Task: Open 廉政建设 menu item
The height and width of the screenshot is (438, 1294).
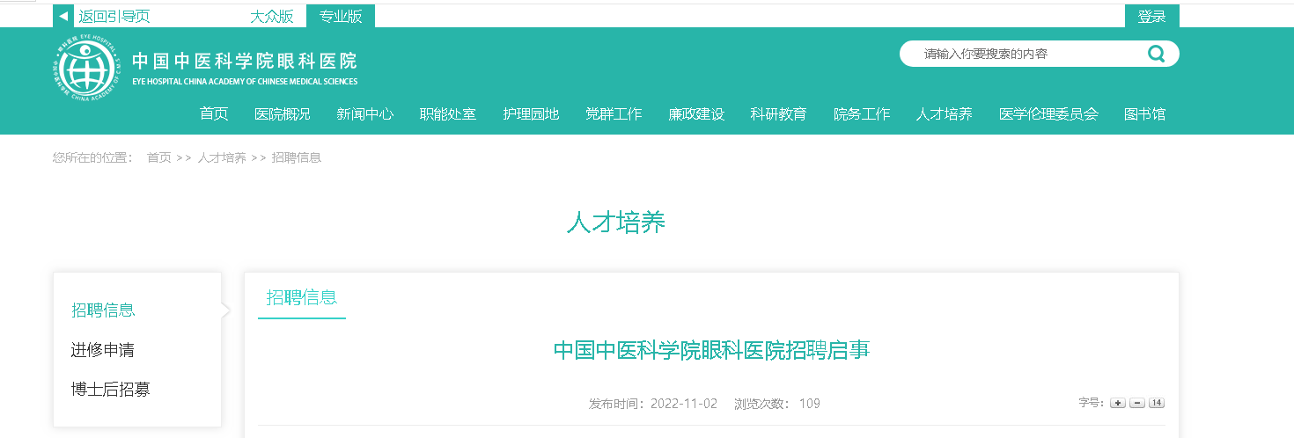Action: coord(696,114)
